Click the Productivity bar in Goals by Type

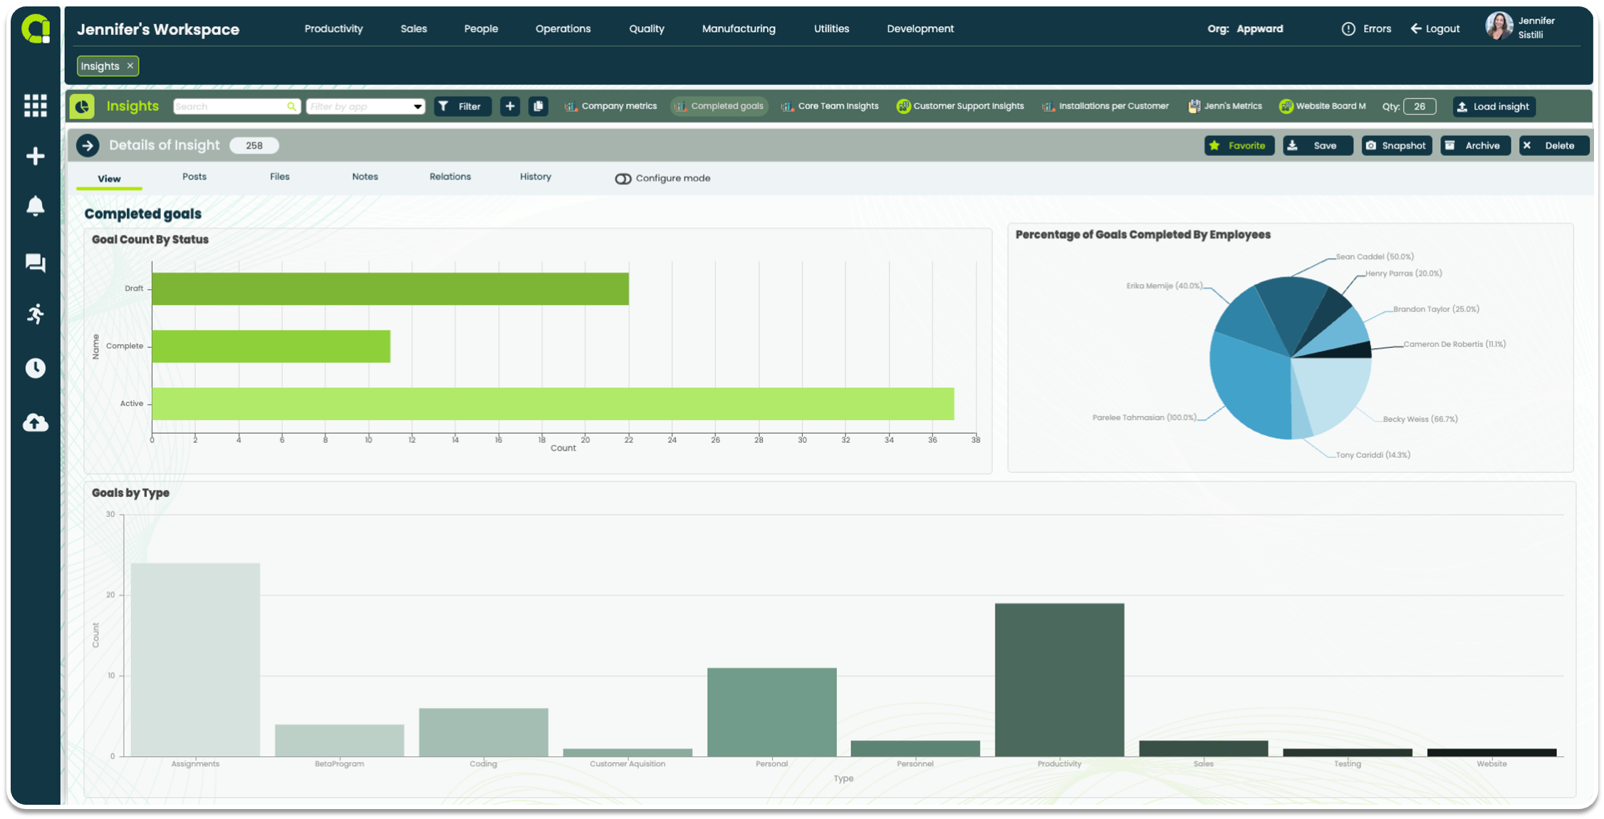pyautogui.click(x=1060, y=679)
